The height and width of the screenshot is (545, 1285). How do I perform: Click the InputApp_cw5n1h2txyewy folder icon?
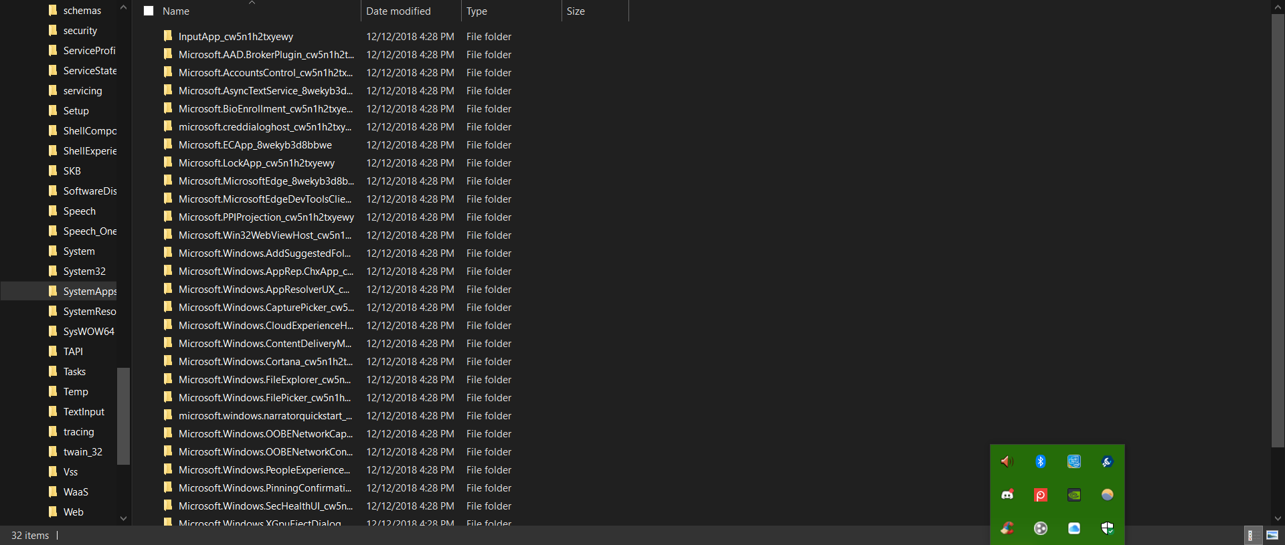point(168,36)
